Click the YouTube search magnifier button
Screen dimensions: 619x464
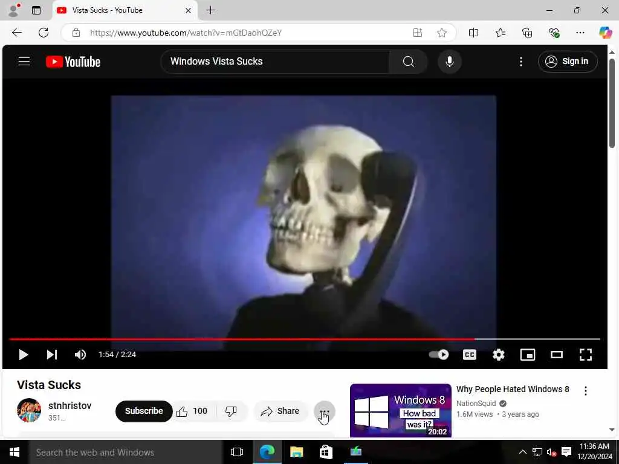[x=408, y=62]
